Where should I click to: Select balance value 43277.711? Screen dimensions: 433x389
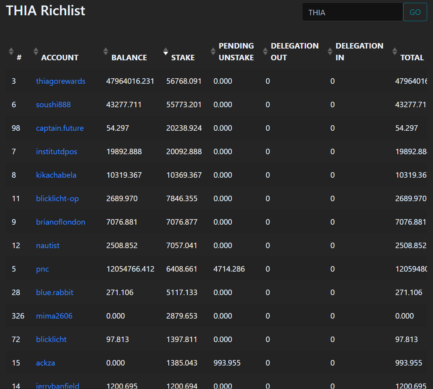click(124, 105)
